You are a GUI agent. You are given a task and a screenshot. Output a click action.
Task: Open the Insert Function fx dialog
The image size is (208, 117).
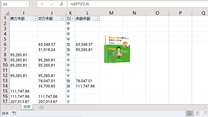(x=61, y=4)
